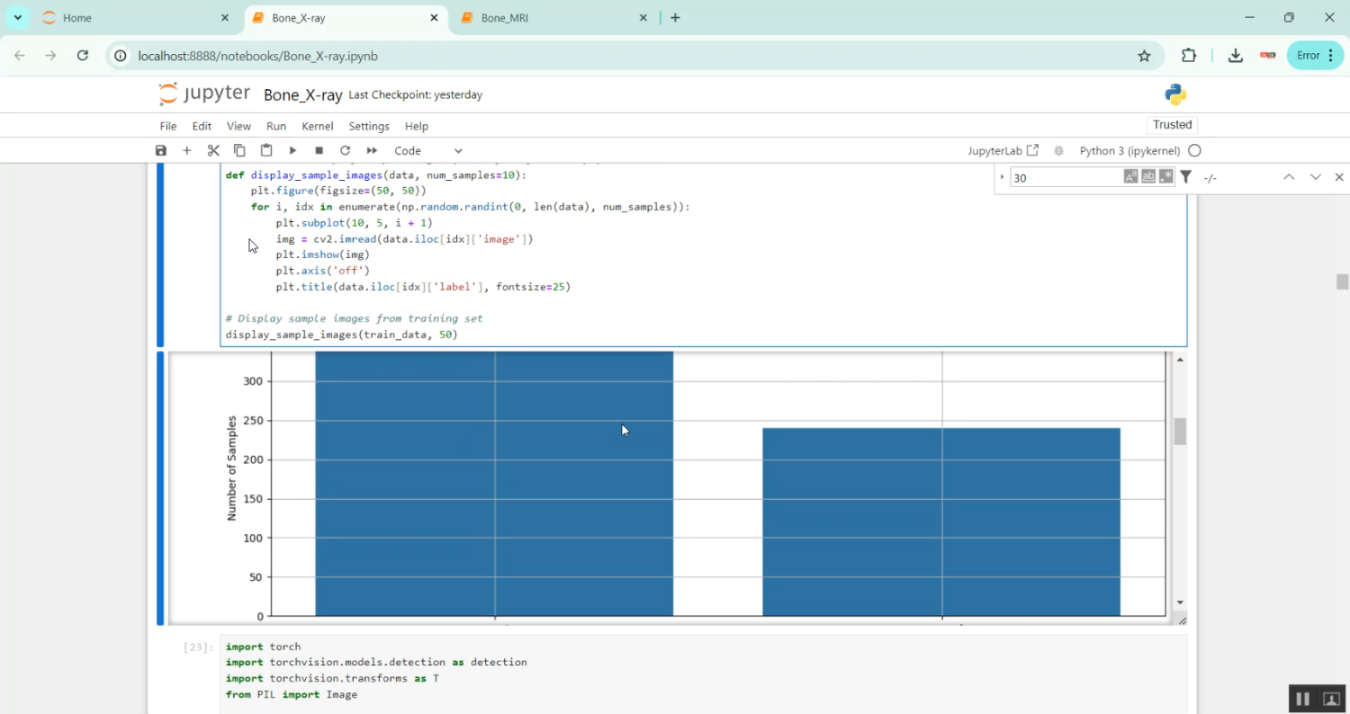The image size is (1350, 714).
Task: Toggle Match Case in the search bar
Action: pyautogui.click(x=1130, y=177)
